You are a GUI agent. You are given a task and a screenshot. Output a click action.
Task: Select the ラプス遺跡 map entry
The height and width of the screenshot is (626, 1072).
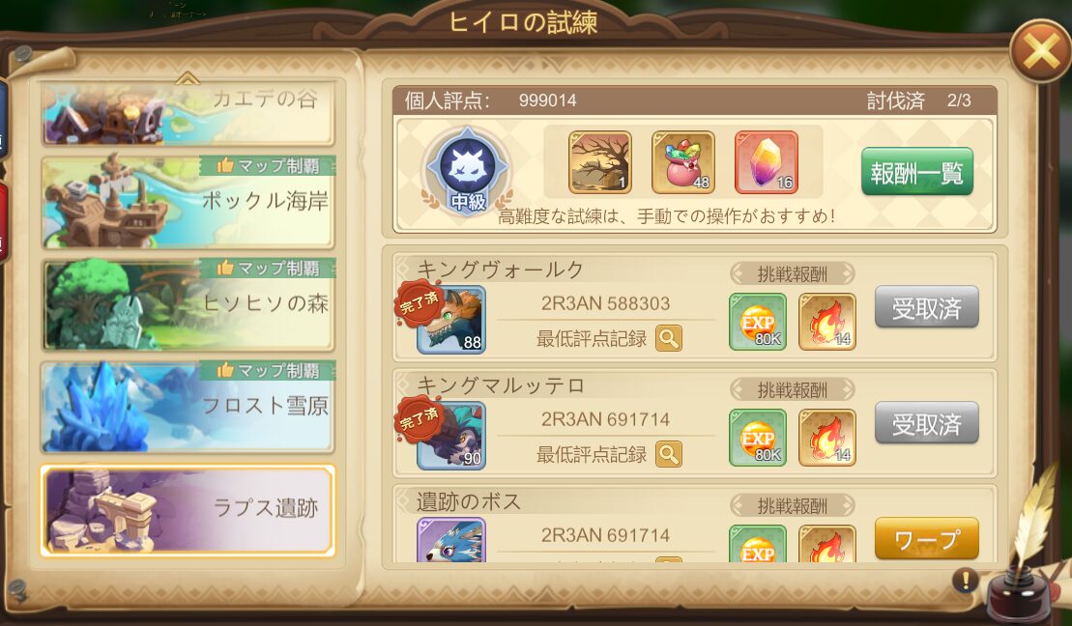pyautogui.click(x=188, y=510)
